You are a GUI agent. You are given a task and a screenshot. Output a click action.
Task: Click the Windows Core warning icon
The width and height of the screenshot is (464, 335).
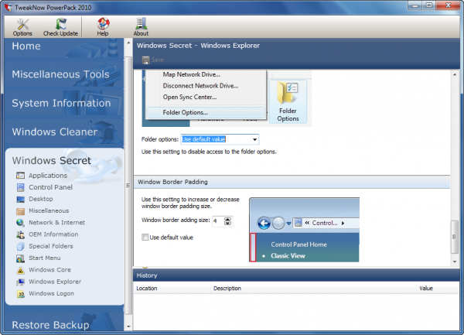(x=20, y=270)
